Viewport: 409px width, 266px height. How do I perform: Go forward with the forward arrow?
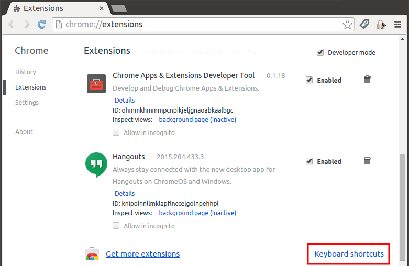(x=27, y=24)
